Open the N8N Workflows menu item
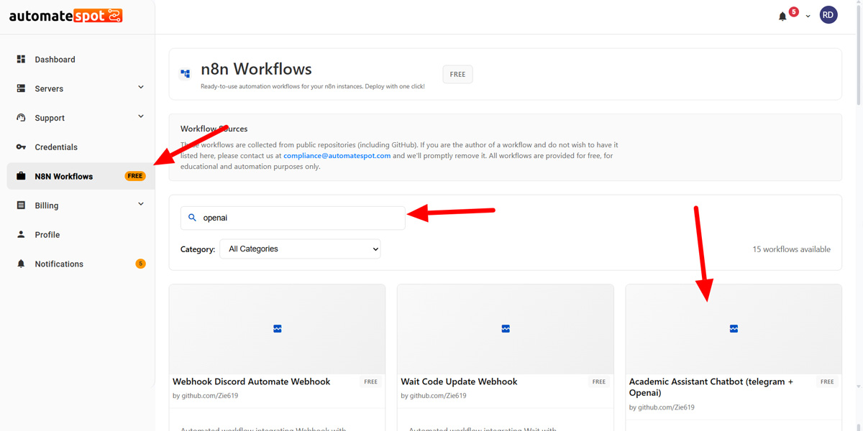The image size is (863, 431). (63, 177)
